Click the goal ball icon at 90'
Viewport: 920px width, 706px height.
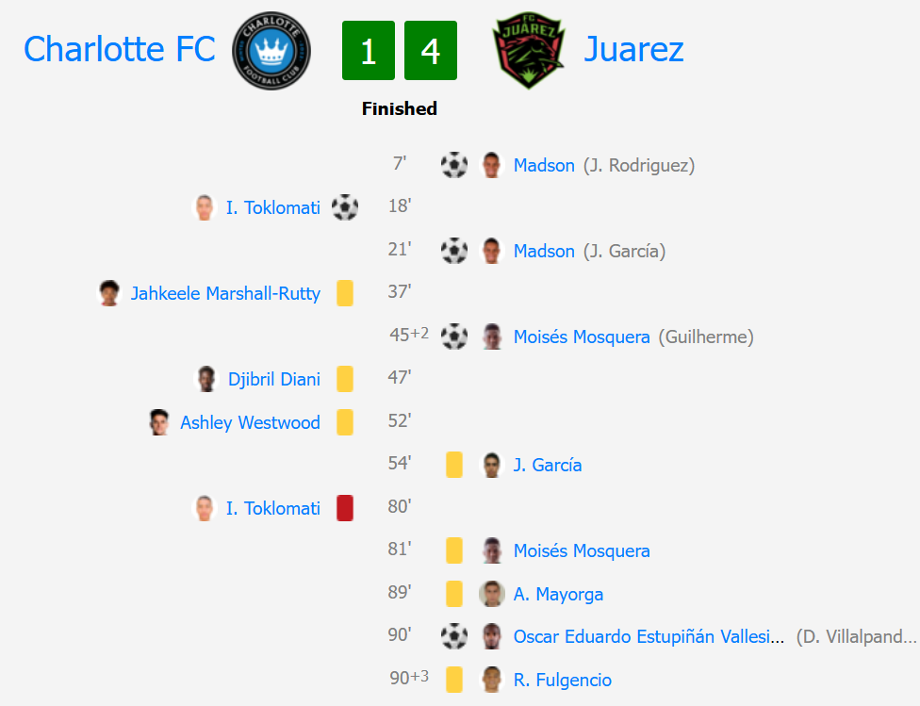pyautogui.click(x=454, y=636)
